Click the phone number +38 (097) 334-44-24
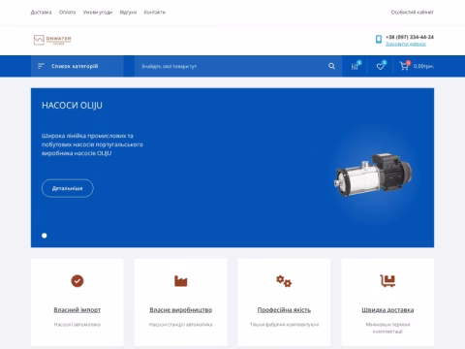Viewport: 465px width, 349px height. point(410,37)
